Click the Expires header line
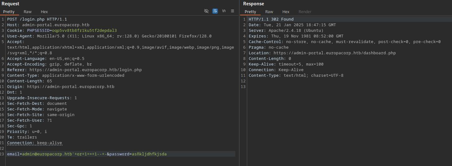The height and width of the screenshot is (166, 452). [296, 36]
